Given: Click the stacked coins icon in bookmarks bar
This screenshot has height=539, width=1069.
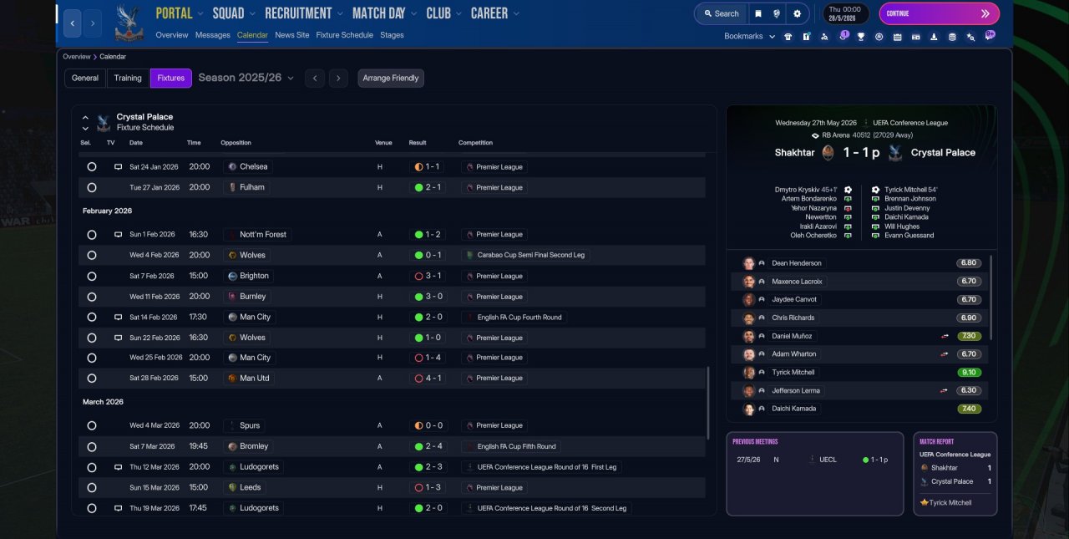Looking at the screenshot, I should point(951,37).
